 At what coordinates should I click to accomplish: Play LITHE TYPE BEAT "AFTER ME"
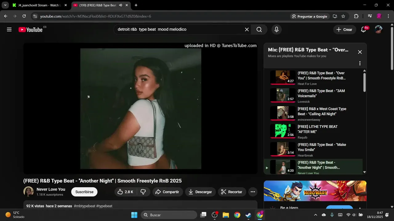313,131
